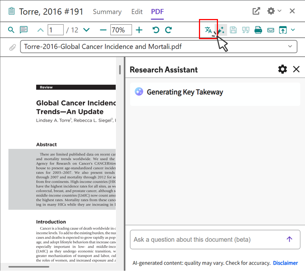Rotate the PDF counterclockwise

point(156,30)
